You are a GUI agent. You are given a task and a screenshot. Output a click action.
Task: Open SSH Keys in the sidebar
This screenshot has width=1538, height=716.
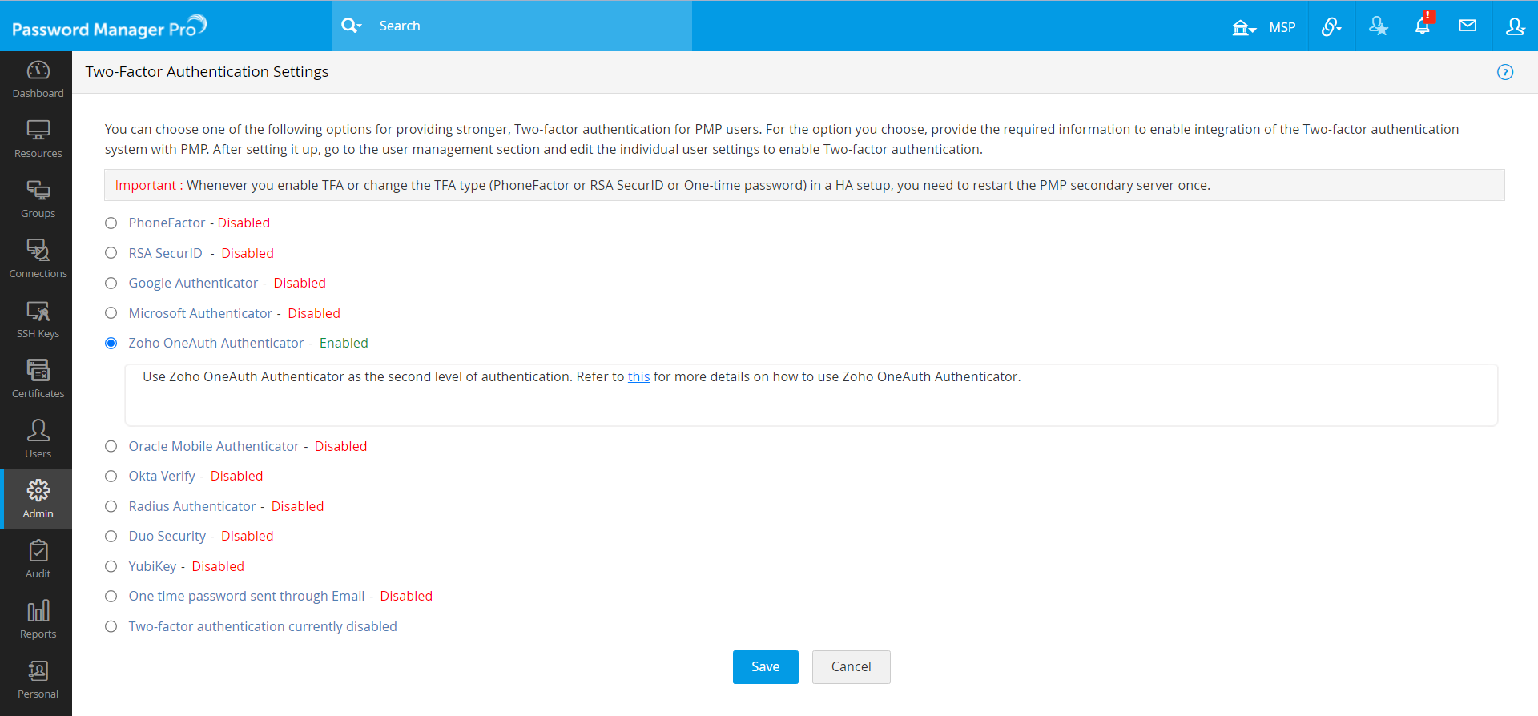point(38,319)
